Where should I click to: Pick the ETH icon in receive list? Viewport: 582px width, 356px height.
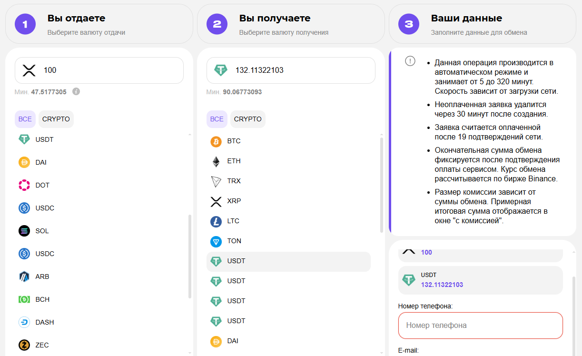pyautogui.click(x=216, y=161)
